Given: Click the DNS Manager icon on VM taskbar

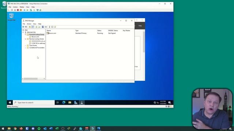Looking at the screenshot, I should [82, 103].
